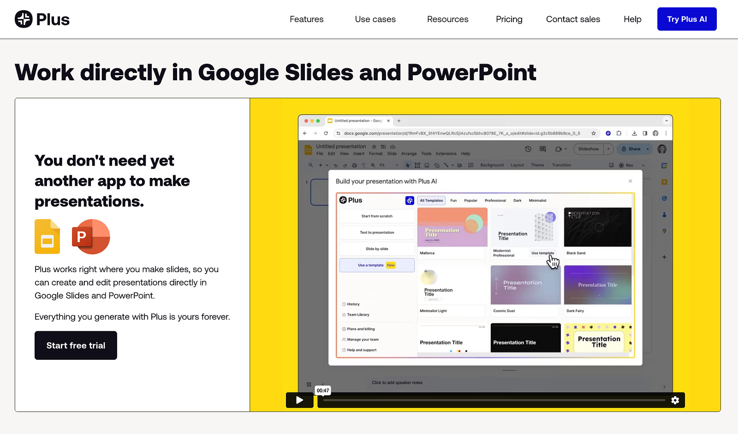This screenshot has width=738, height=434.
Task: Play the demo video
Action: 299,400
